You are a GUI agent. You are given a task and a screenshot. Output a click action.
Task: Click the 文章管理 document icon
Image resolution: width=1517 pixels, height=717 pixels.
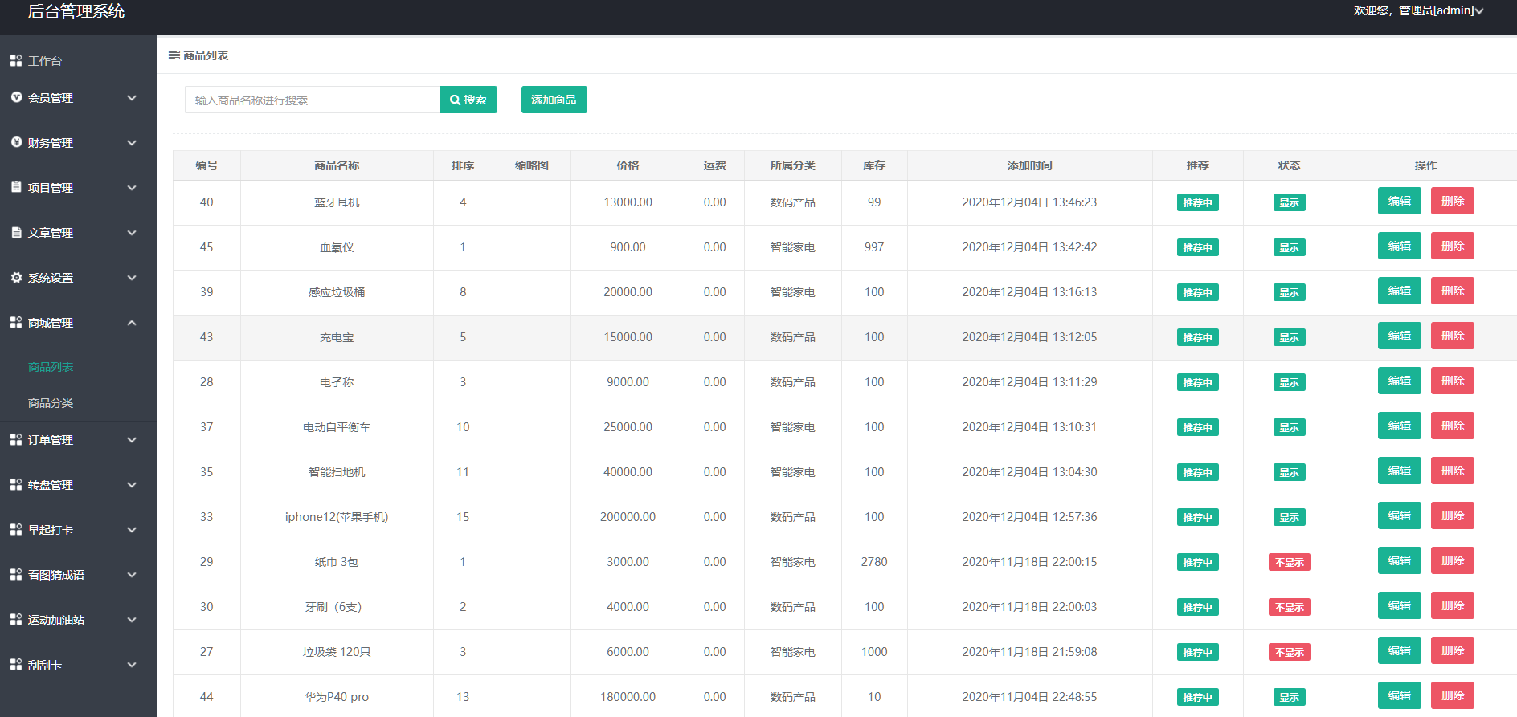point(16,232)
